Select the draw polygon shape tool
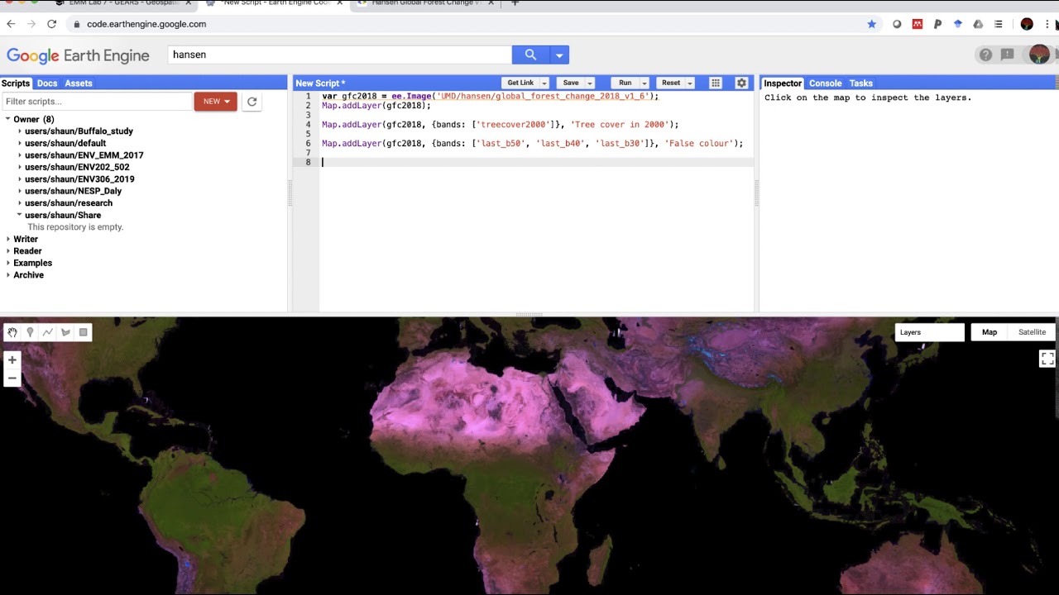 tap(65, 332)
